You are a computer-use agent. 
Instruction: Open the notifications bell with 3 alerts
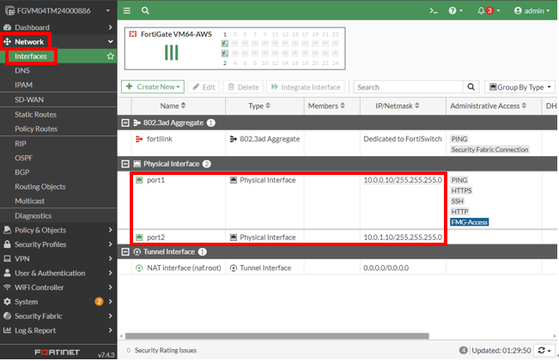489,10
